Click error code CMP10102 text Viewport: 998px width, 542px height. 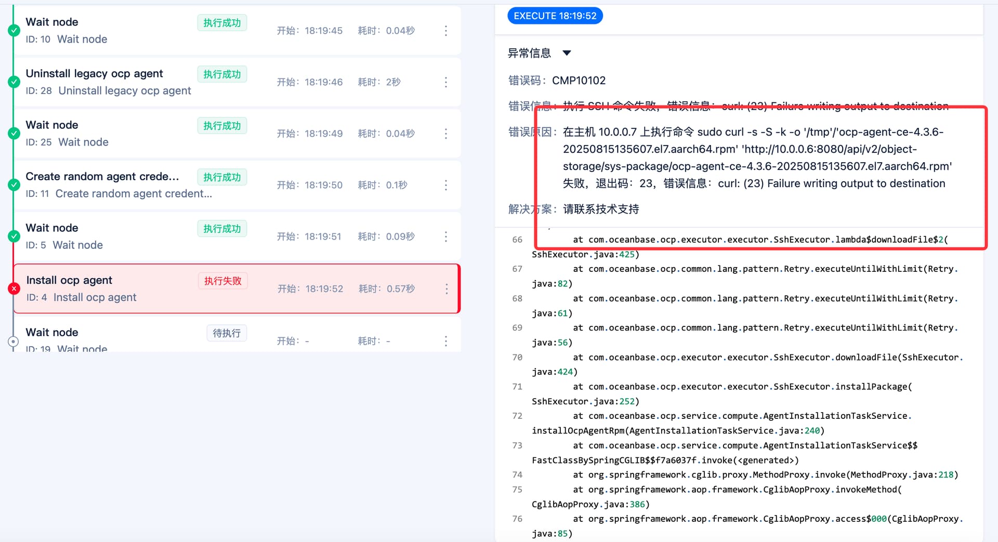click(x=579, y=81)
